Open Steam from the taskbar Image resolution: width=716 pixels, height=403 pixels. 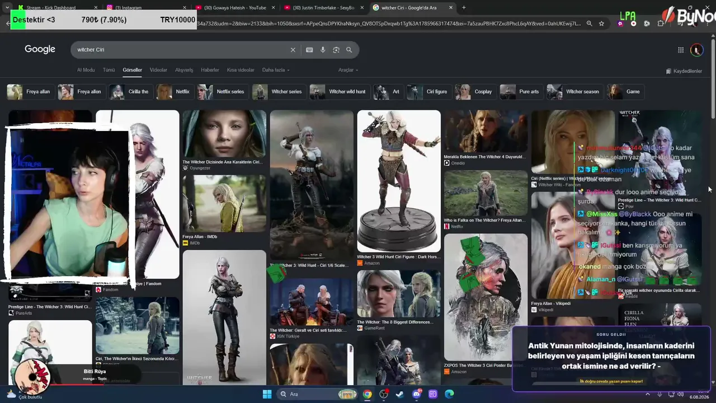coord(399,394)
